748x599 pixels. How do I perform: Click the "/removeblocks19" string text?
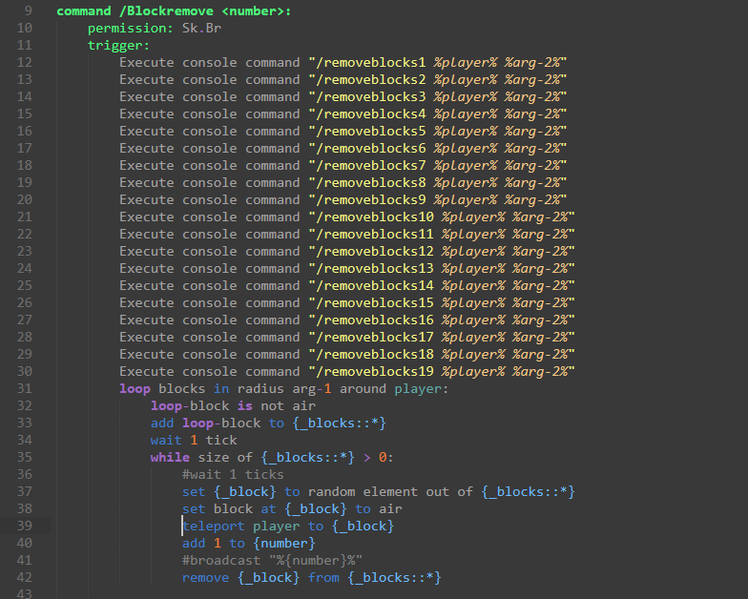(x=374, y=372)
